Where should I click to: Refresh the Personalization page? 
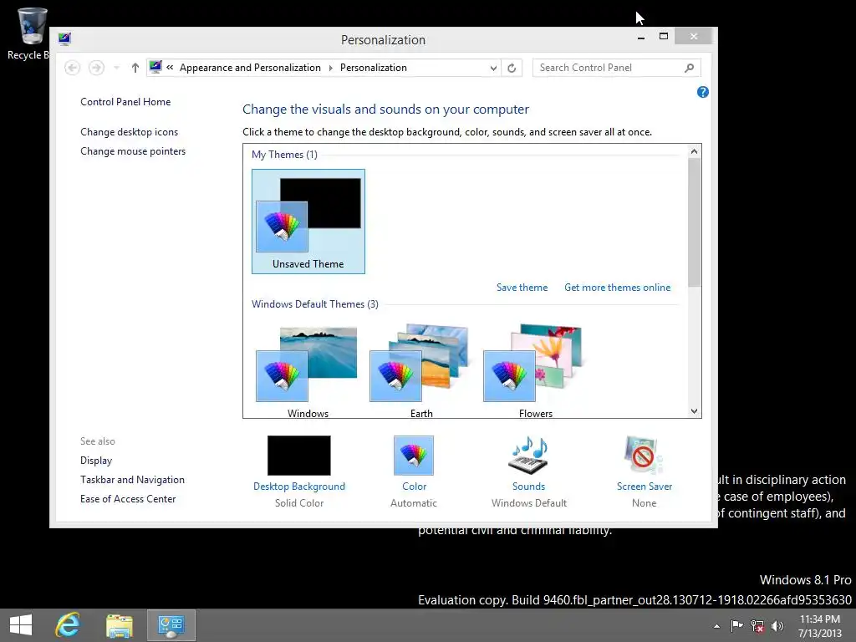(x=512, y=69)
